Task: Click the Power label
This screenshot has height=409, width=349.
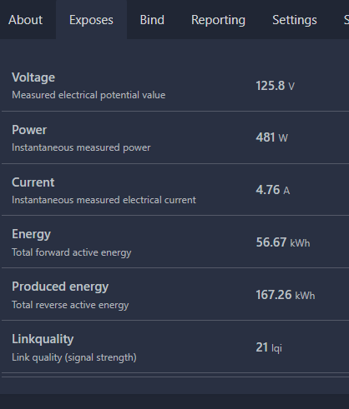Action: point(29,130)
